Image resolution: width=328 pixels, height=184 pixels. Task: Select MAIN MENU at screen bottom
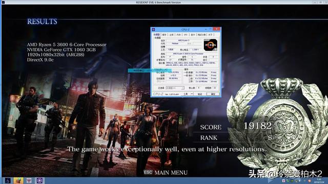[x=171, y=173]
